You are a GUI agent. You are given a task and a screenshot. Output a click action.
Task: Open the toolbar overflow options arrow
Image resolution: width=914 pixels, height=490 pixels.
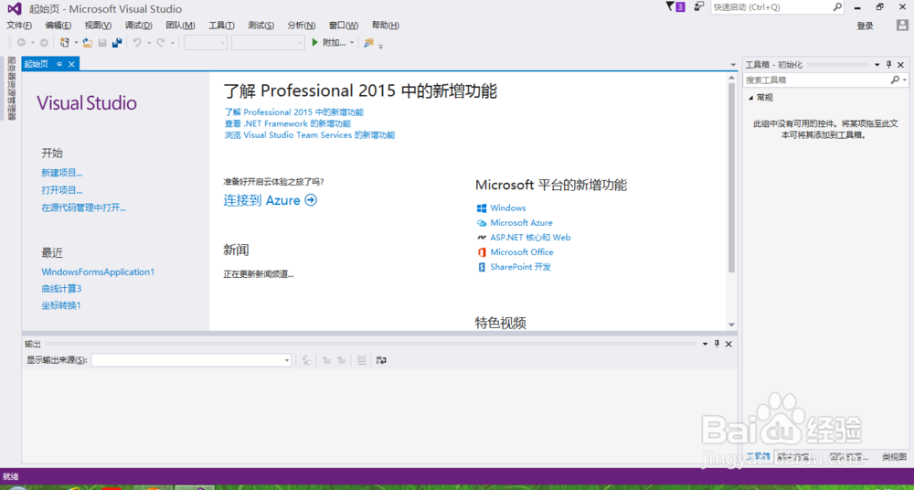click(x=380, y=46)
